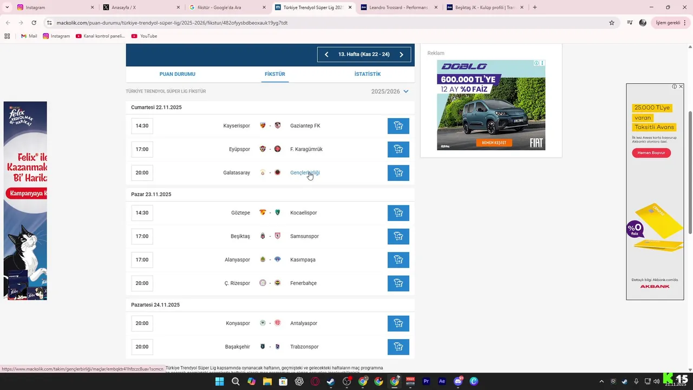Show hidden icons in the system tray
Viewport: 693px width, 390px height.
602,381
